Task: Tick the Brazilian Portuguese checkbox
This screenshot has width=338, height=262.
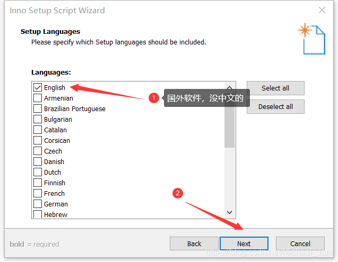Action: [x=38, y=109]
